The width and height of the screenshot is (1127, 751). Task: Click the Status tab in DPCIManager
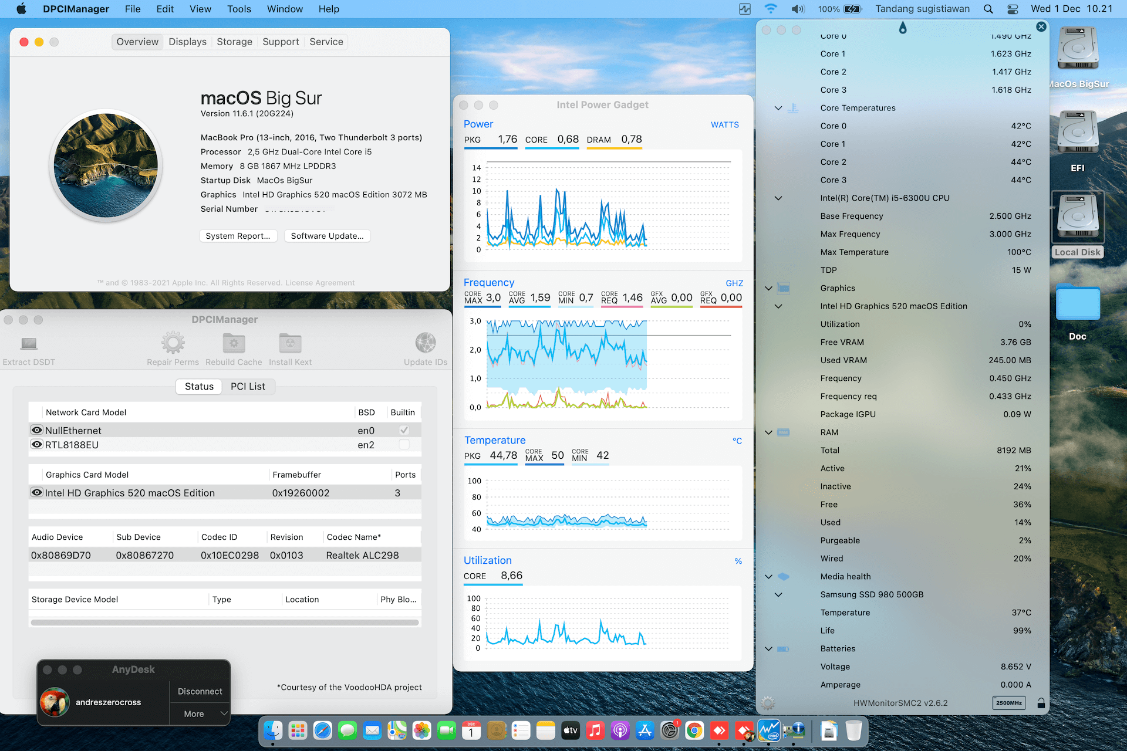click(199, 386)
